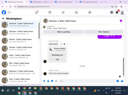Viewport: 128px width, 95px height.
Task: Open the GIF picker icon
Action: coord(56,81)
